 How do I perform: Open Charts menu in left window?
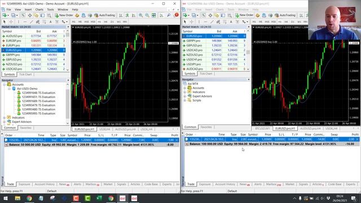coord(39,10)
